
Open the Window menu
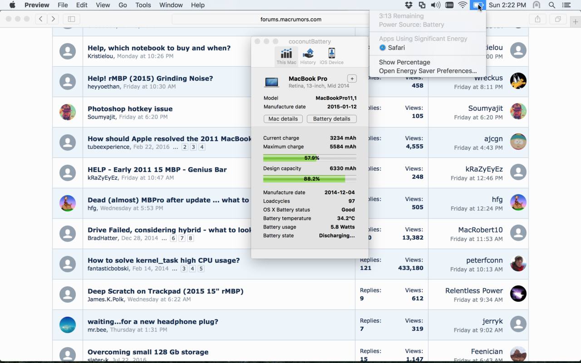171,5
